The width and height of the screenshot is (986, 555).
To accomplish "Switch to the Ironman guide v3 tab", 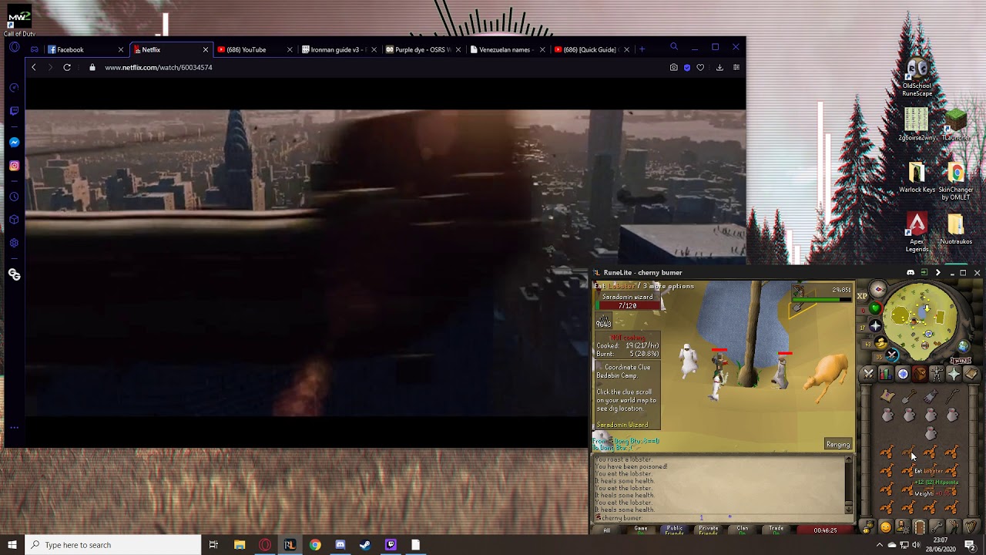I will [340, 49].
